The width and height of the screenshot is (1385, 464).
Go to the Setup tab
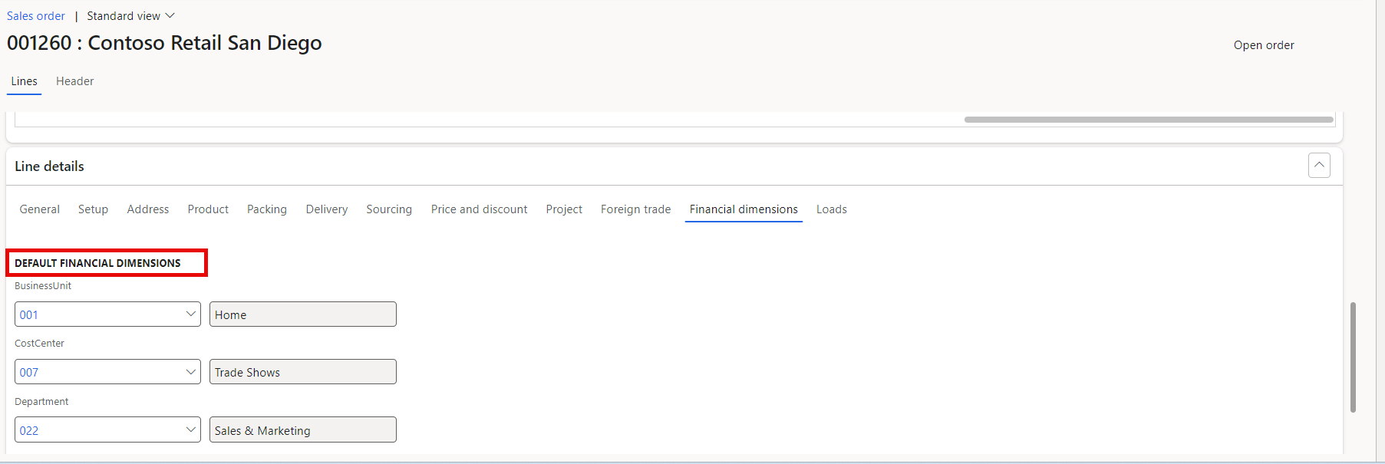point(93,209)
